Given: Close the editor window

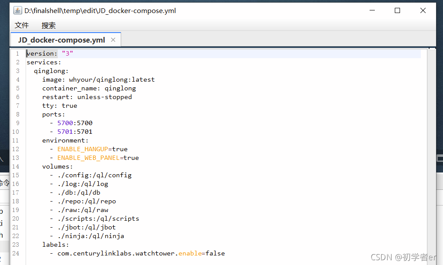Looking at the screenshot, I should 423,10.
